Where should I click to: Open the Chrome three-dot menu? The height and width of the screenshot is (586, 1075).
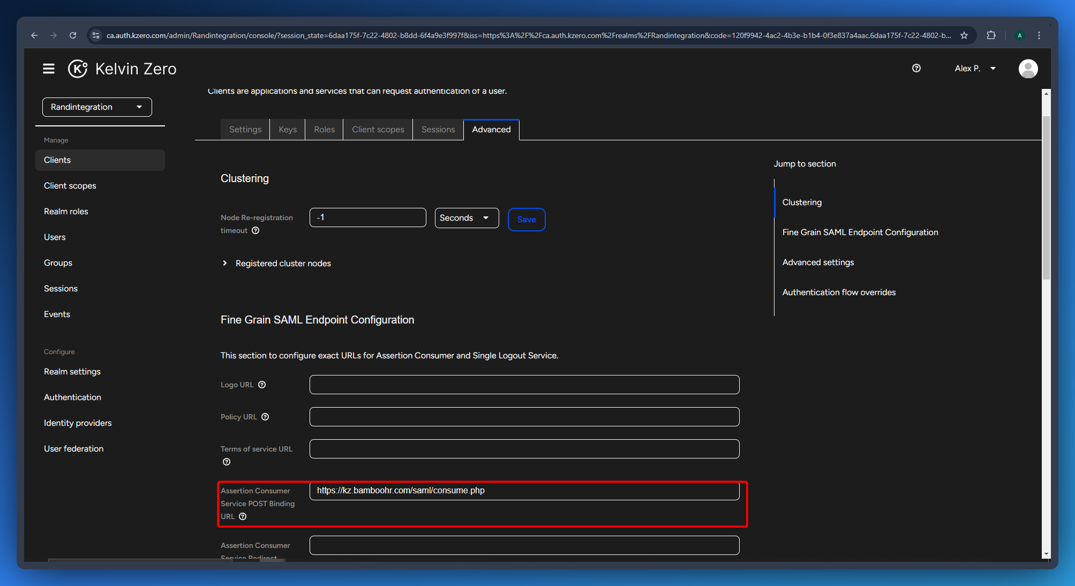(x=1039, y=35)
